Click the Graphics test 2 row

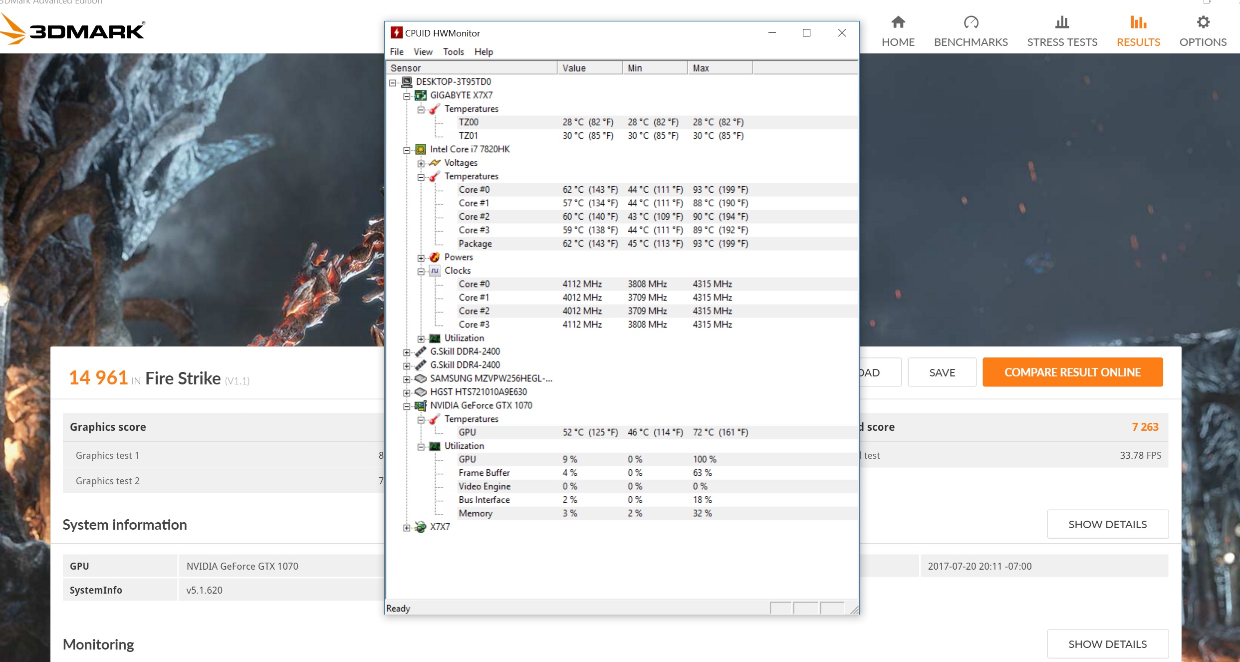point(224,480)
